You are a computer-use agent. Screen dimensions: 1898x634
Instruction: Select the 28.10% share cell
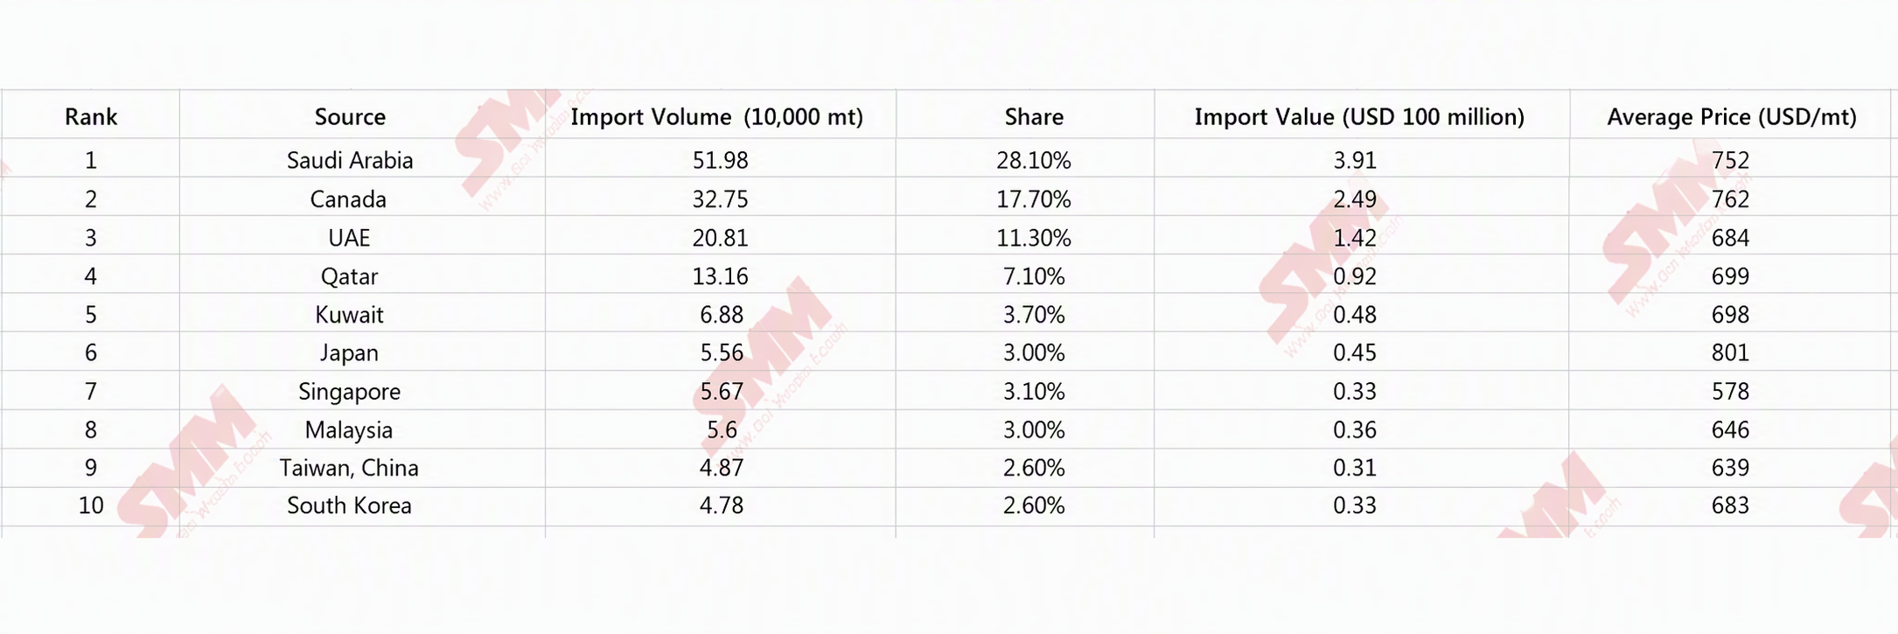(x=1034, y=160)
